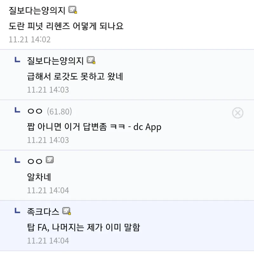This screenshot has width=254, height=256.
Task: Open the 족크다스 user nickname
Action: (x=43, y=211)
